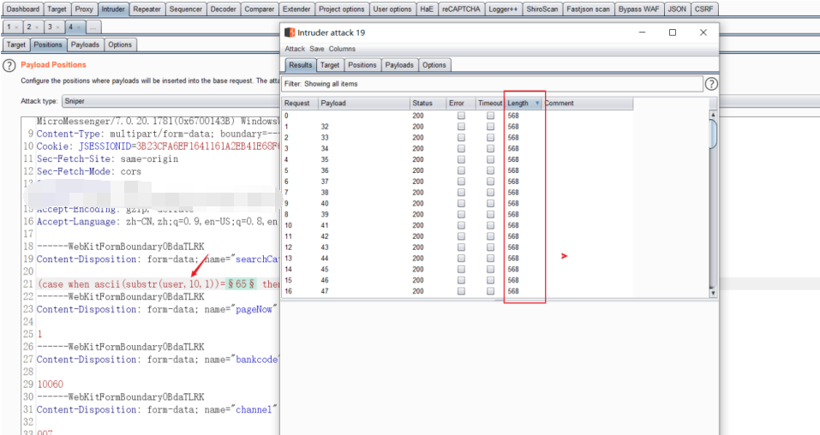
Task: Open the JSON extension tab
Action: (x=677, y=9)
